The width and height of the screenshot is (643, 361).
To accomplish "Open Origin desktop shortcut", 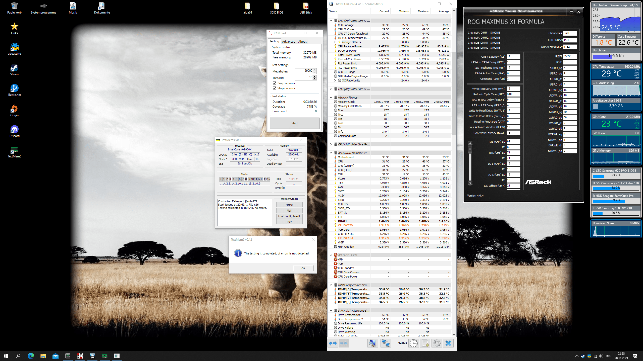I will point(14,111).
